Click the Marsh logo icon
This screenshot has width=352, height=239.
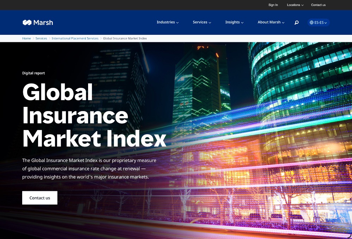point(27,22)
